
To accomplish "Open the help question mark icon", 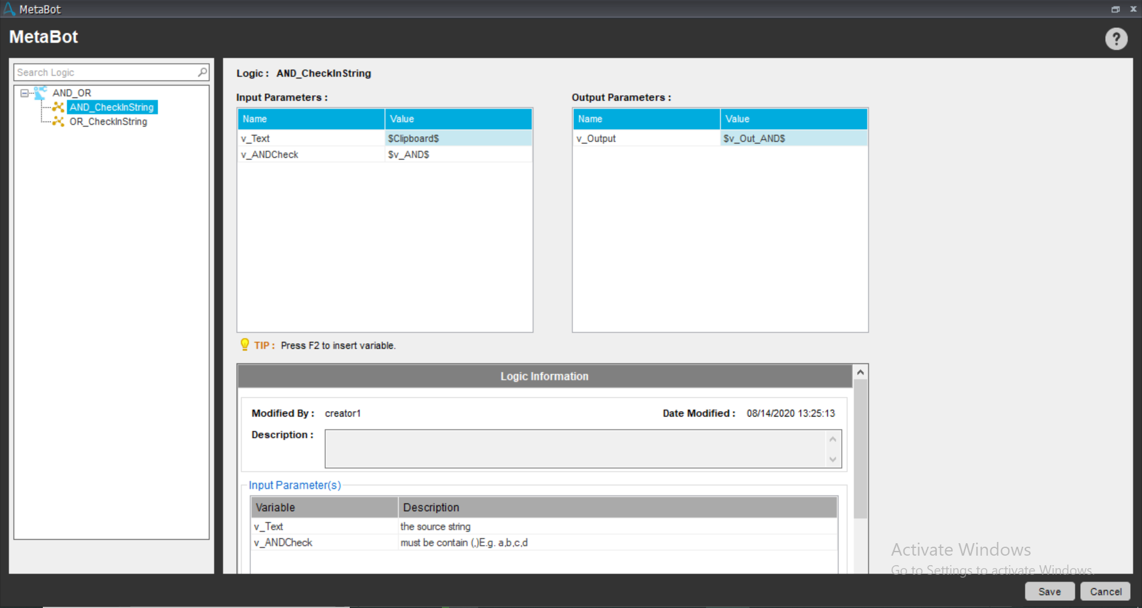I will tap(1116, 39).
